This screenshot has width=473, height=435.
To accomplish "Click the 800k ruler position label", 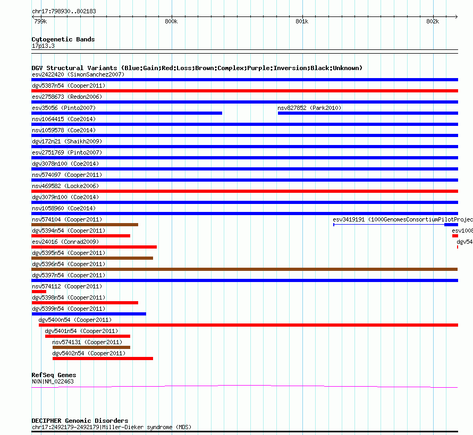I will (171, 21).
